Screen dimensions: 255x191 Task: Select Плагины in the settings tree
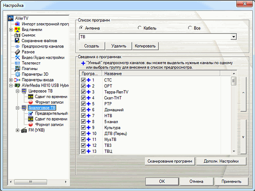(x=30, y=69)
